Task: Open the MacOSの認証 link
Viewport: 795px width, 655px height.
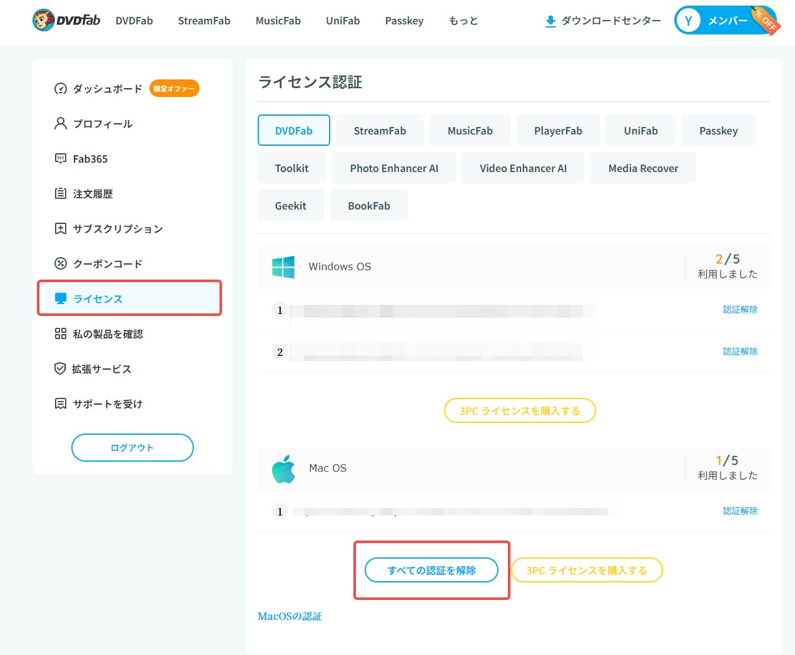Action: (290, 616)
